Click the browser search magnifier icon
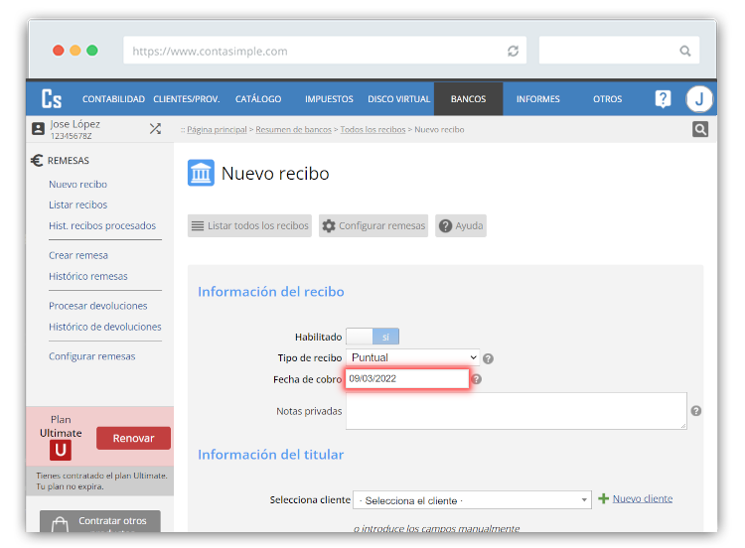This screenshot has height=548, width=745. point(684,51)
